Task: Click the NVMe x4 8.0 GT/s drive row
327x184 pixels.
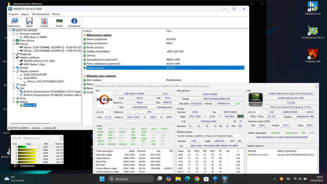Action: (282, 155)
